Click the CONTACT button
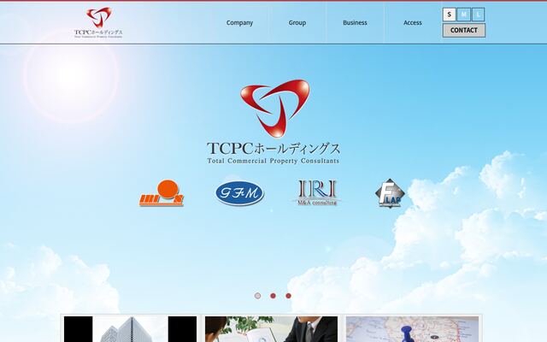Screen dimensions: 547x342 point(464,31)
